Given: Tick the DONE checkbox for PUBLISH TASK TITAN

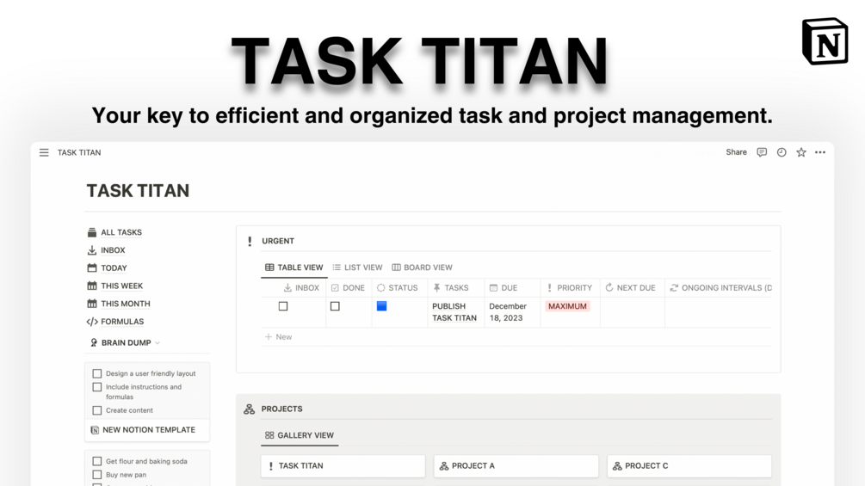Looking at the screenshot, I should tap(335, 306).
